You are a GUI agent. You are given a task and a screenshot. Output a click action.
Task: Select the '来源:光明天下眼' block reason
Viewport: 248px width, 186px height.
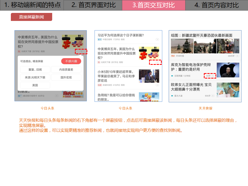35,77
